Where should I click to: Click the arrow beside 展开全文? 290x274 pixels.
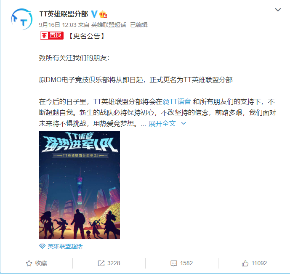[x=184, y=123]
